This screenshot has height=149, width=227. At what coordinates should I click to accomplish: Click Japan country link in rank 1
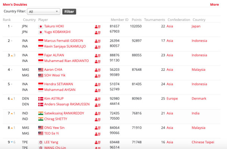click(x=196, y=26)
